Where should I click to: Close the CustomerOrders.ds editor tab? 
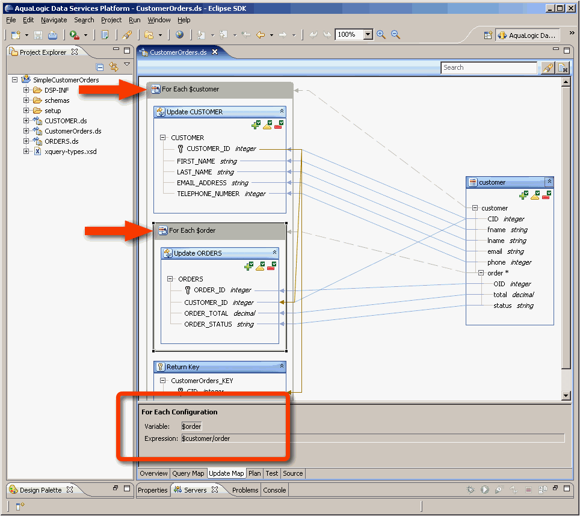click(215, 52)
